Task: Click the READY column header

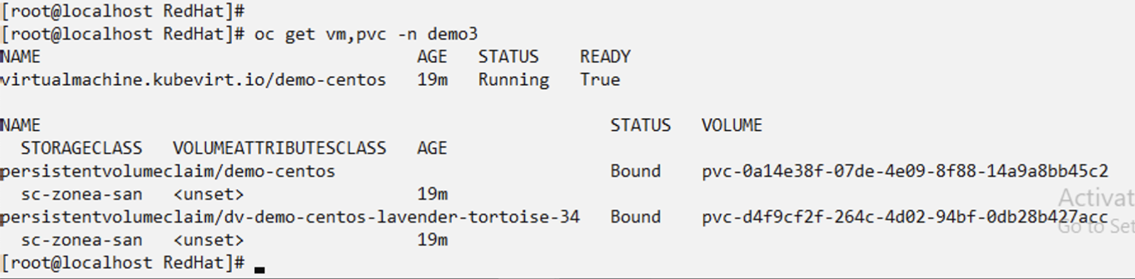Action: [605, 57]
